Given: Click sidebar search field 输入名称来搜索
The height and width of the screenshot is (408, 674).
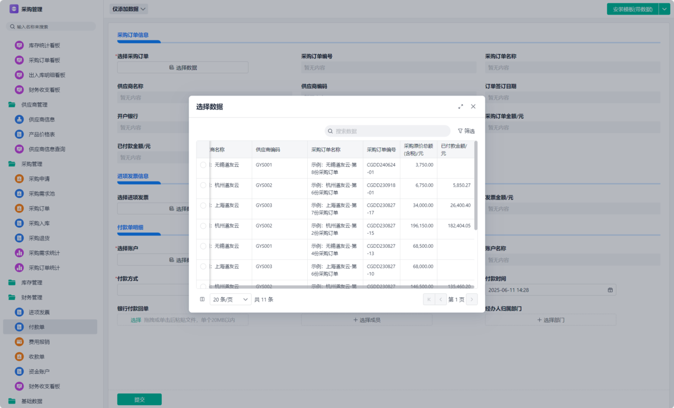Looking at the screenshot, I should 52,26.
